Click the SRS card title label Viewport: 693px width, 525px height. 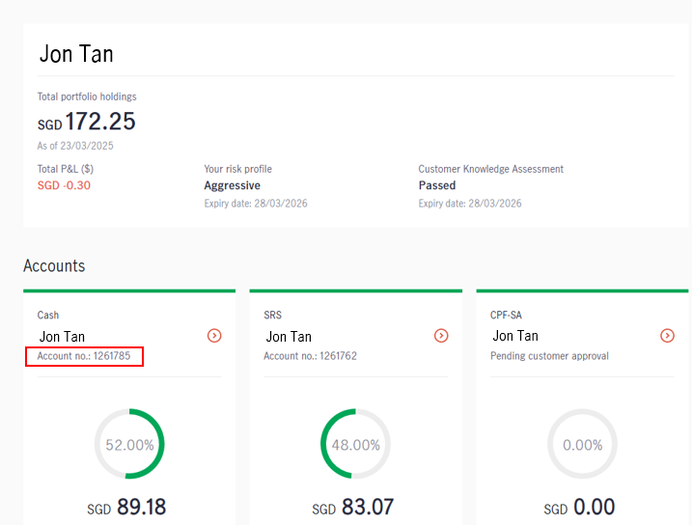pos(272,316)
